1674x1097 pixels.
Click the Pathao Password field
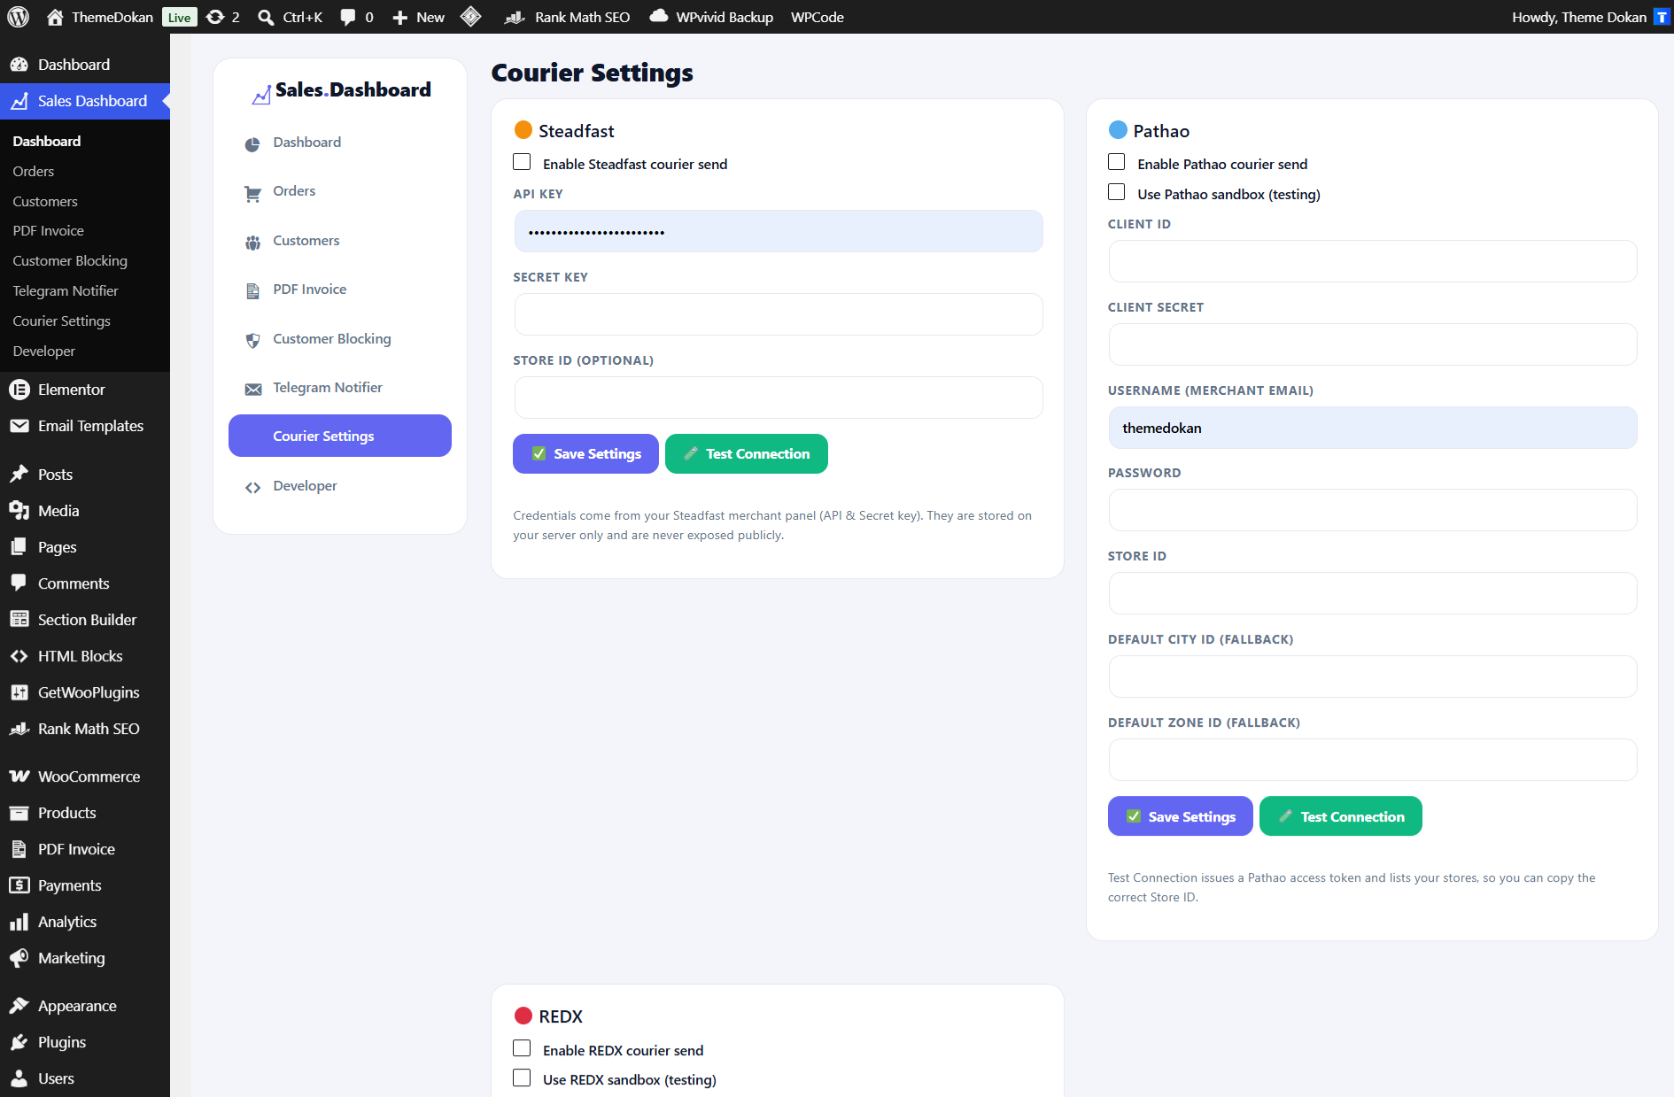point(1373,510)
